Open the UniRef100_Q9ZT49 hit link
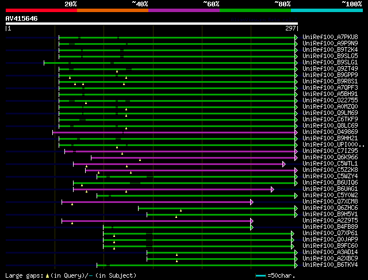This screenshot has width=368, height=280. click(330, 69)
